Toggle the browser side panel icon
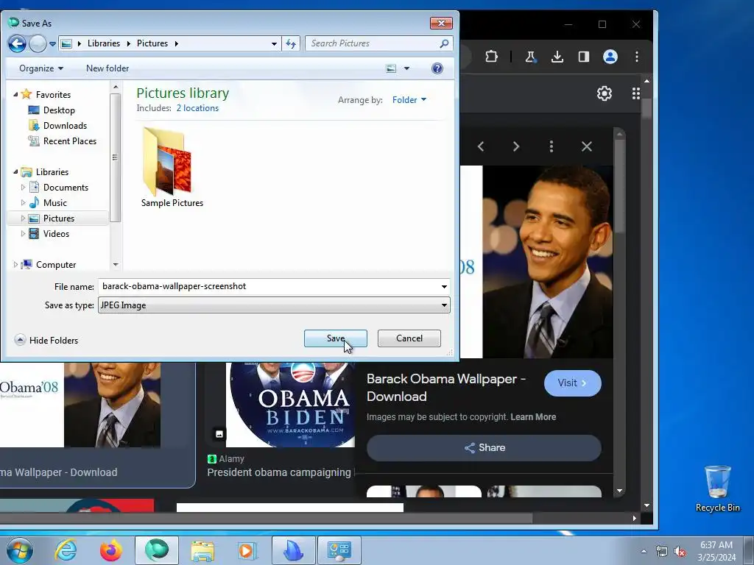 point(584,57)
